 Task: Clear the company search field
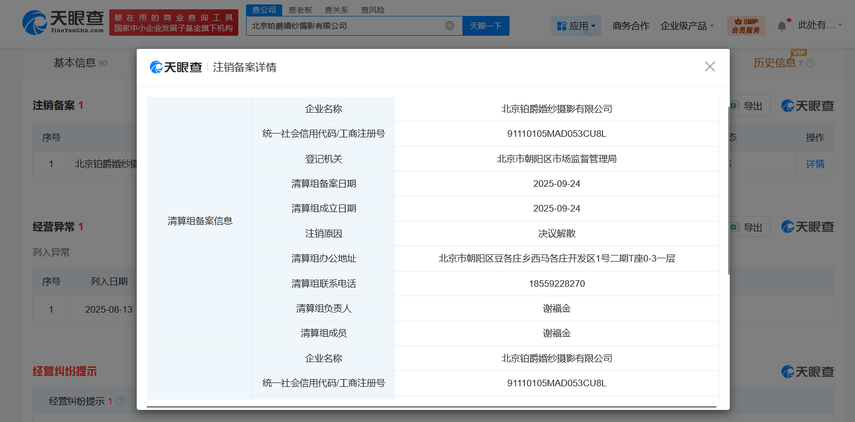click(x=449, y=26)
